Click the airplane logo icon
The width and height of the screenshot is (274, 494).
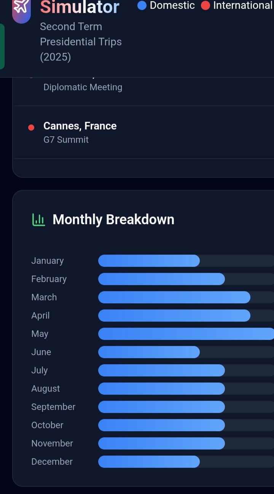coord(21,8)
